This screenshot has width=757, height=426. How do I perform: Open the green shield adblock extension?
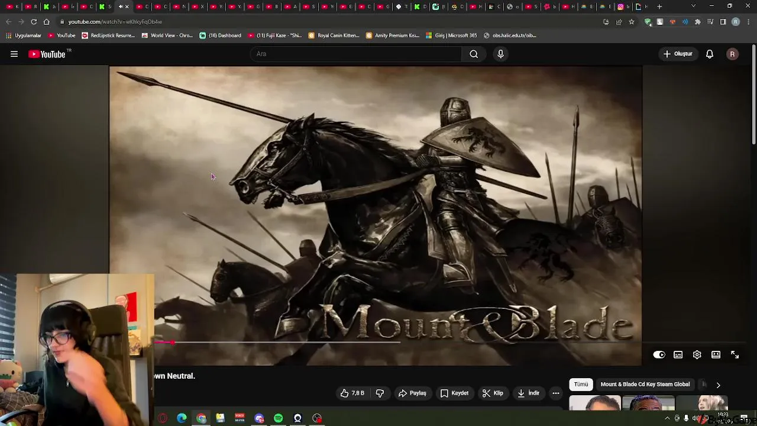click(648, 22)
